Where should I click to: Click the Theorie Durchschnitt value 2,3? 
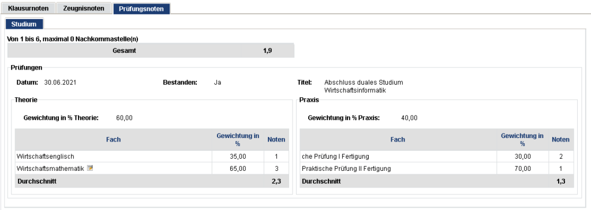point(276,181)
